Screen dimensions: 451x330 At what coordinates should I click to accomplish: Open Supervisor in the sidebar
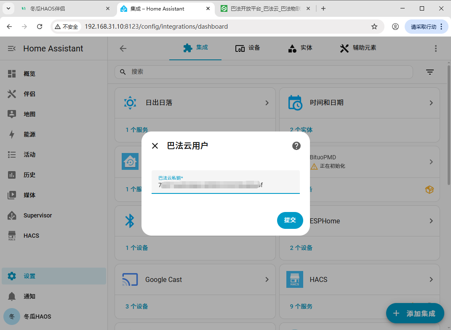[x=54, y=215]
